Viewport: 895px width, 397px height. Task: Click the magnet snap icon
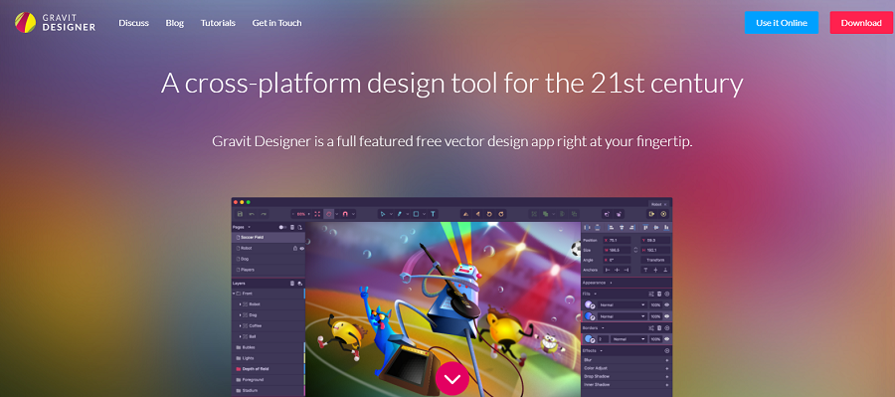[346, 214]
